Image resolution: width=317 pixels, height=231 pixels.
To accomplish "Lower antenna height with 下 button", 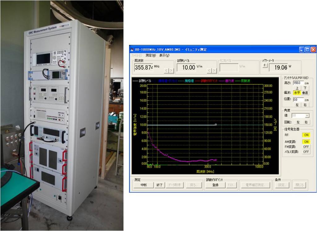I will pos(305,88).
